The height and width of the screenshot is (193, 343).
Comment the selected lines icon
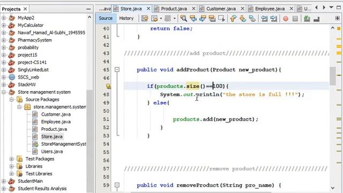coord(307,19)
